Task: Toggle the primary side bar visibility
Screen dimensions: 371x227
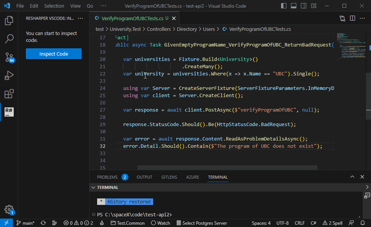Action: 284,6
